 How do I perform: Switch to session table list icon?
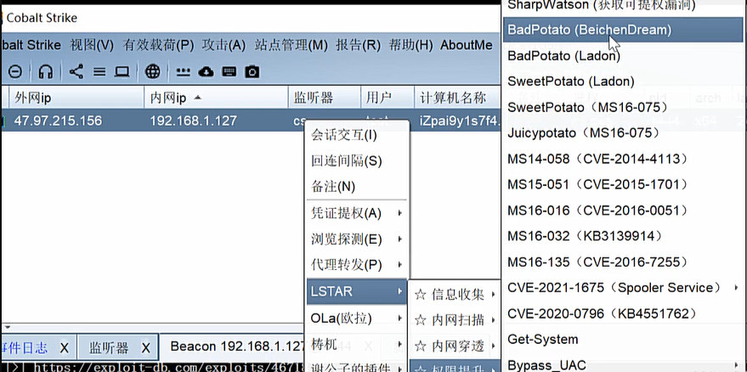99,72
